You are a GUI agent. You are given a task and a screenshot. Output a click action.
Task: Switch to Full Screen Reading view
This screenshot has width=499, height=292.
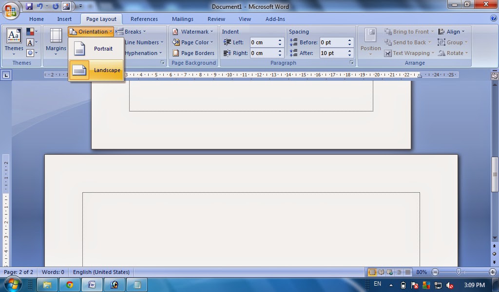click(381, 272)
